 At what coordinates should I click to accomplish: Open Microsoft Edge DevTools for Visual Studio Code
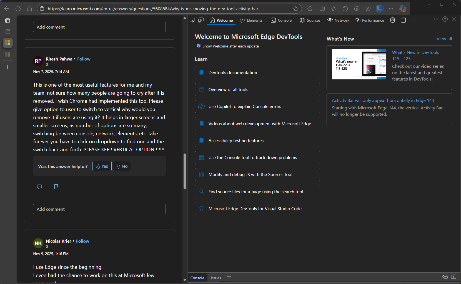point(257,208)
